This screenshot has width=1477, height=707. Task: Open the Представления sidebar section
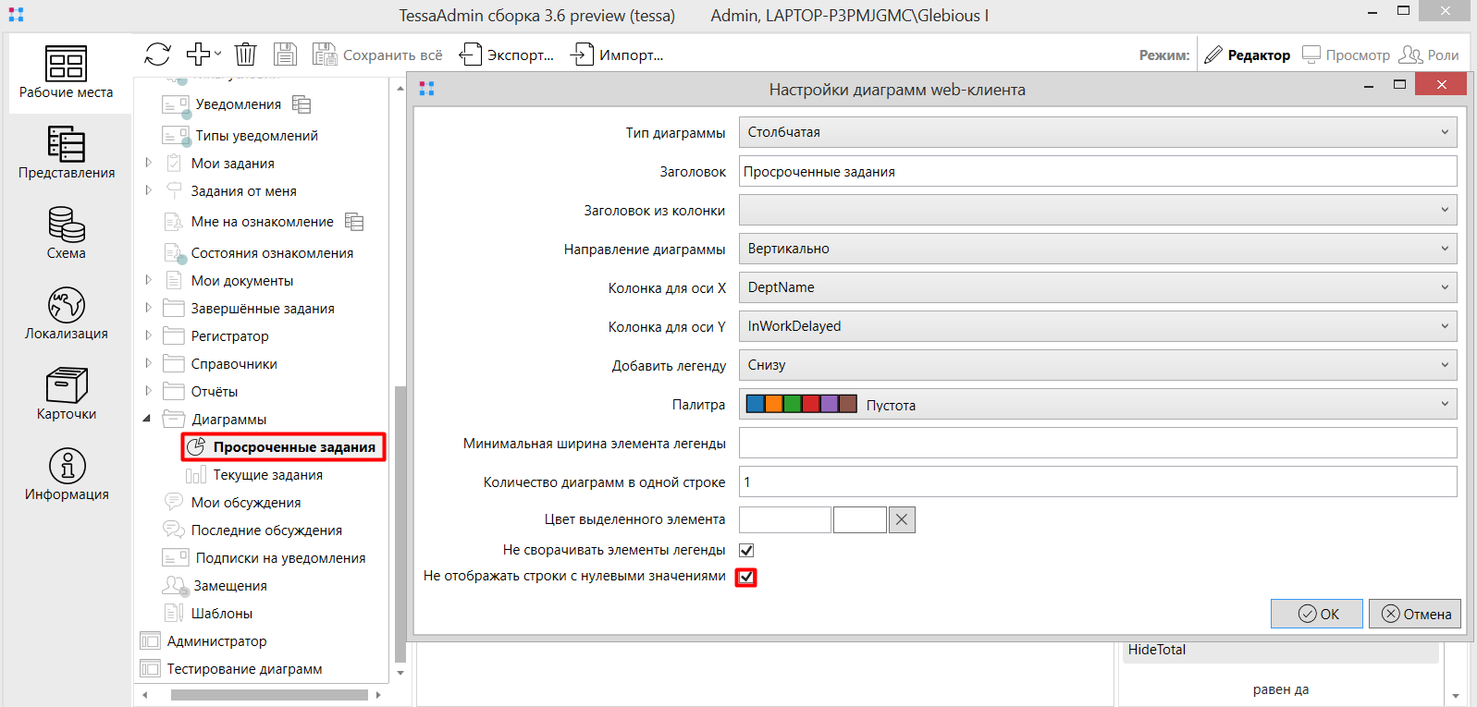coord(67,152)
